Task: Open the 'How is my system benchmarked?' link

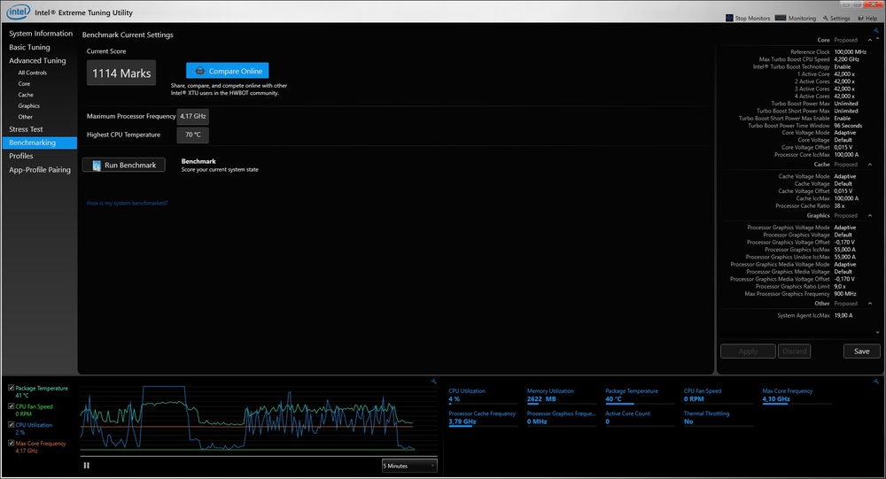Action: 127,203
